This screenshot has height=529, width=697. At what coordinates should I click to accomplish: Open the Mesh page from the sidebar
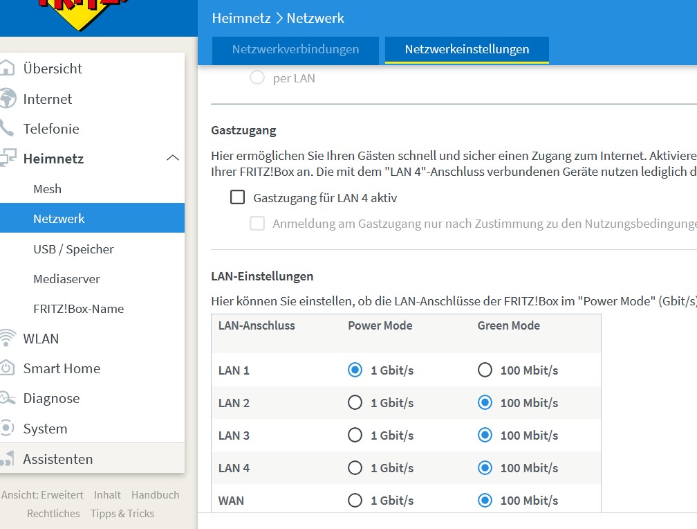46,188
